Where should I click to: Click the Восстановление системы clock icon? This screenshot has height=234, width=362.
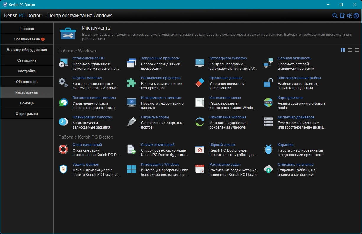click(x=64, y=103)
